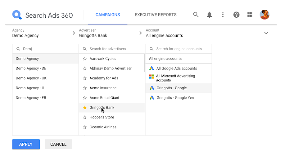Open Account All engine accounts breadcrumb
294x165 pixels.
pos(164,33)
